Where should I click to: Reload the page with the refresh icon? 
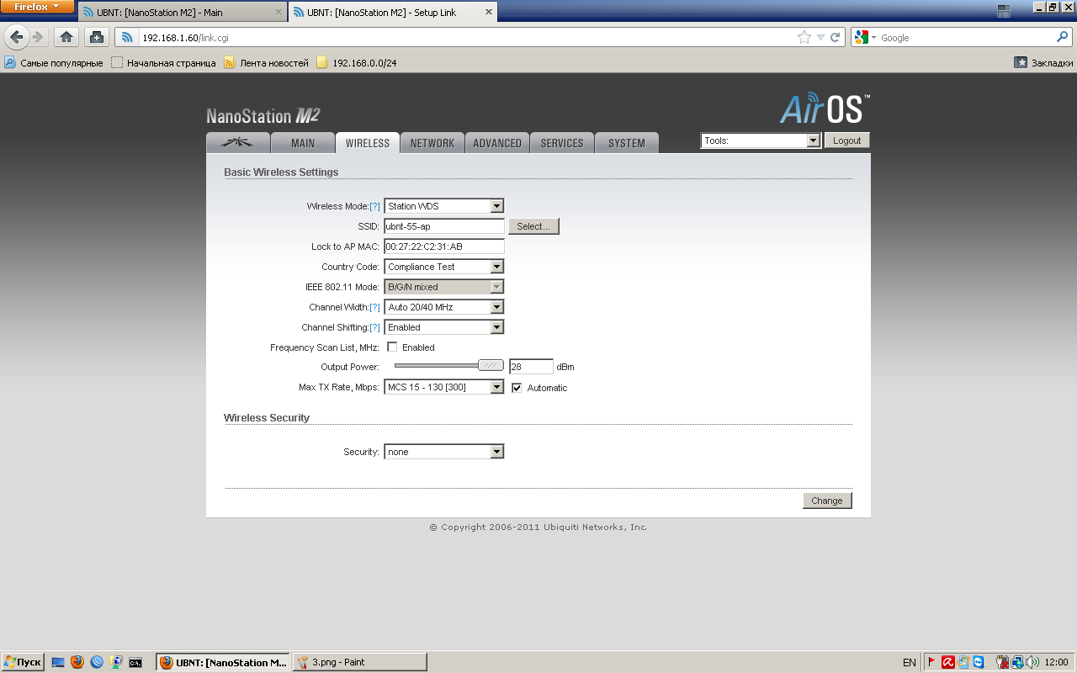point(836,37)
